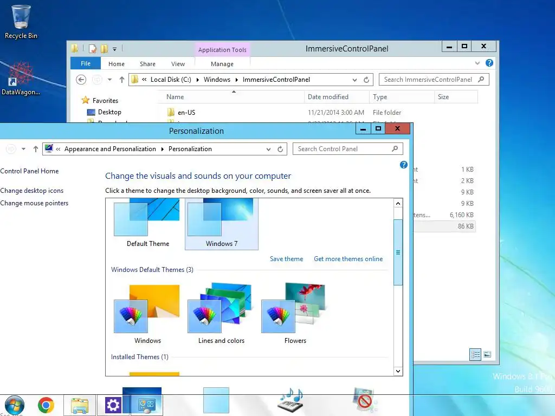
Task: Apply the Windows default theme
Action: pos(147,314)
